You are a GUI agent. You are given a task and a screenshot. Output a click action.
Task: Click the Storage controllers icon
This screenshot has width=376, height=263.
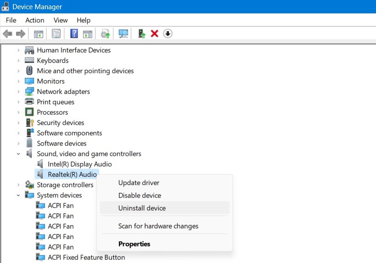point(29,185)
